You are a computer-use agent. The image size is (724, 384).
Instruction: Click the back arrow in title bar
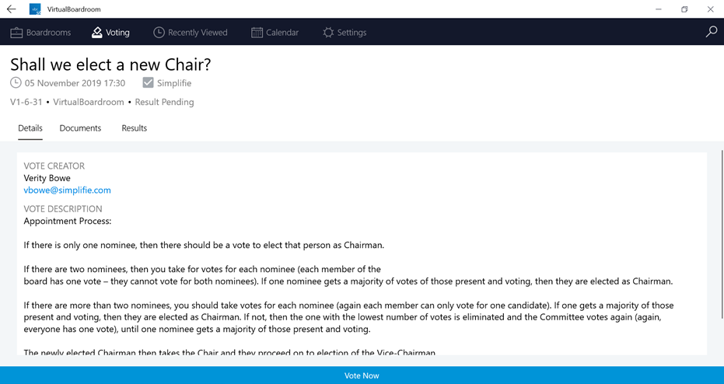pyautogui.click(x=12, y=9)
